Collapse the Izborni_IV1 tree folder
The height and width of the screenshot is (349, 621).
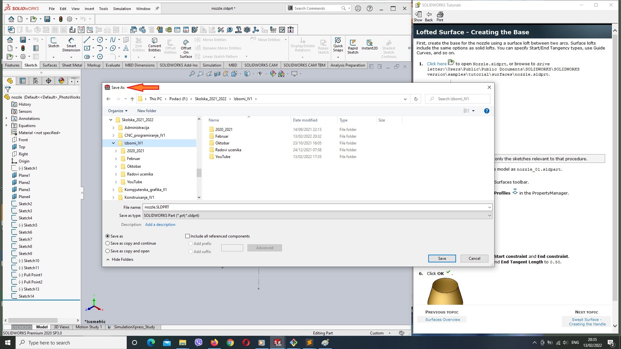tap(113, 143)
